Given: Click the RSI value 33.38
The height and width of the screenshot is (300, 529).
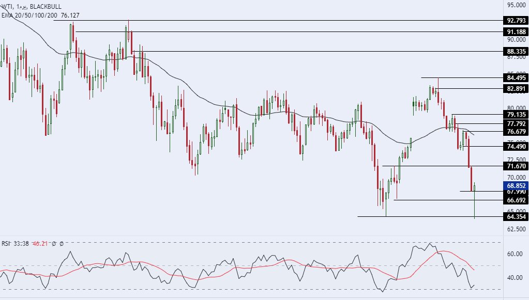Looking at the screenshot, I should [x=21, y=243].
